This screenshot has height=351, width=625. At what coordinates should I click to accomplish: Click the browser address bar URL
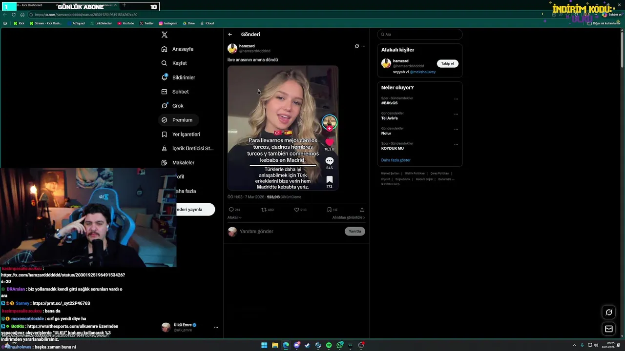[86, 15]
